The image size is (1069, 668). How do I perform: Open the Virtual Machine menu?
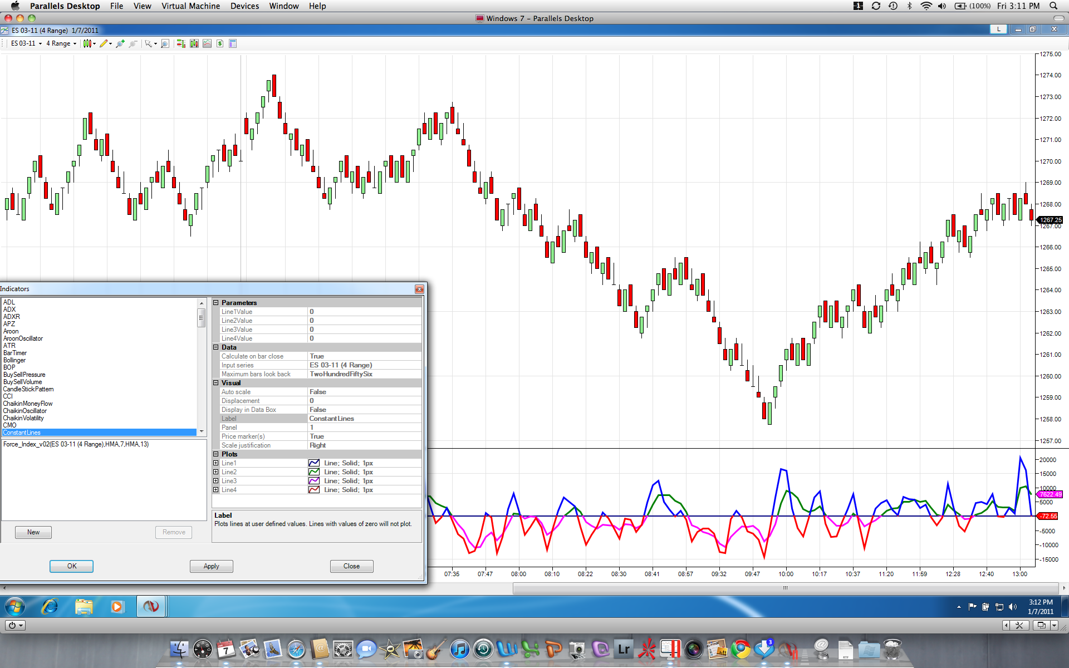click(x=190, y=6)
